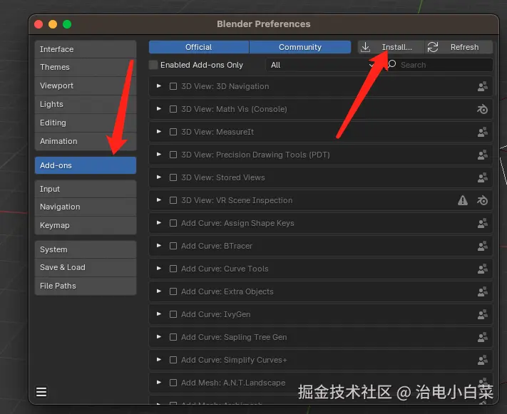Open the hamburger preferences menu
The height and width of the screenshot is (414, 507).
(41, 392)
